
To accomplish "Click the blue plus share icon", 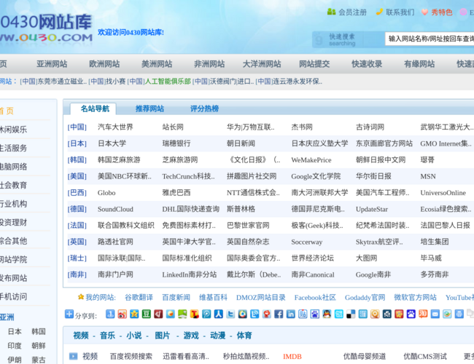I will tap(69, 314).
